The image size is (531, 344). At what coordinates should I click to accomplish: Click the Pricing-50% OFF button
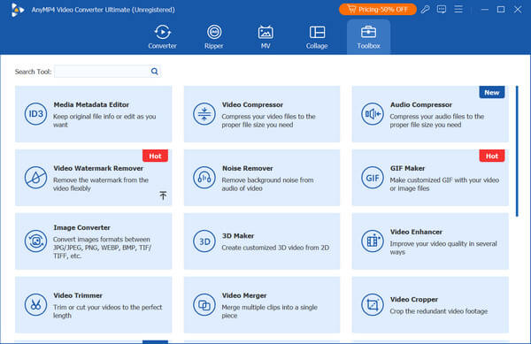point(378,10)
